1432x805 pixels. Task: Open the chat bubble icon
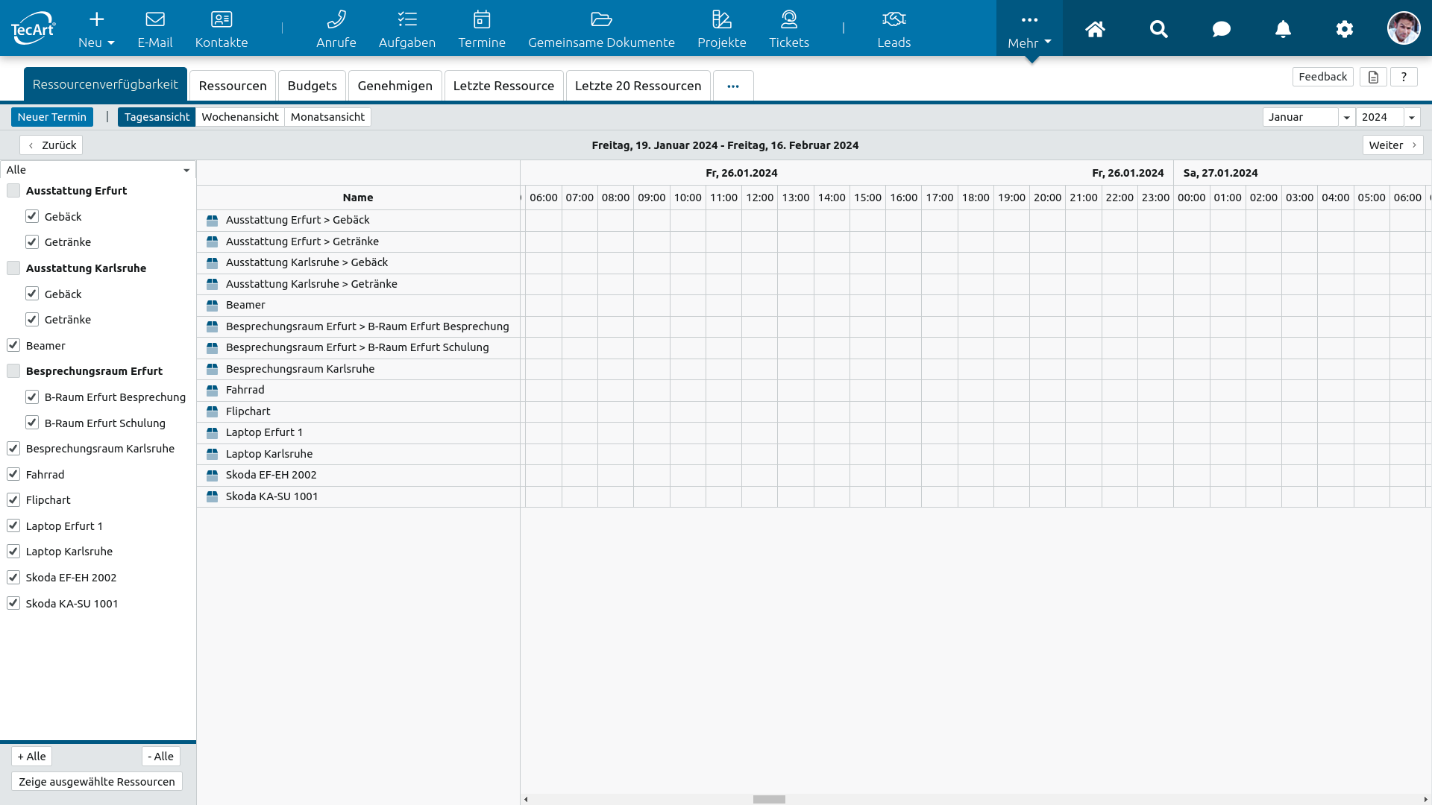tap(1221, 29)
